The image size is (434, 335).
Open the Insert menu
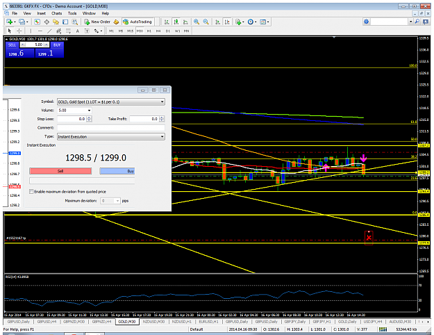click(x=41, y=13)
